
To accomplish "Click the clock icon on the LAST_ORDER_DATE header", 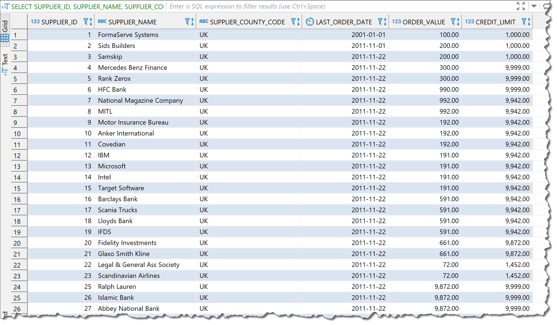I will (310, 22).
